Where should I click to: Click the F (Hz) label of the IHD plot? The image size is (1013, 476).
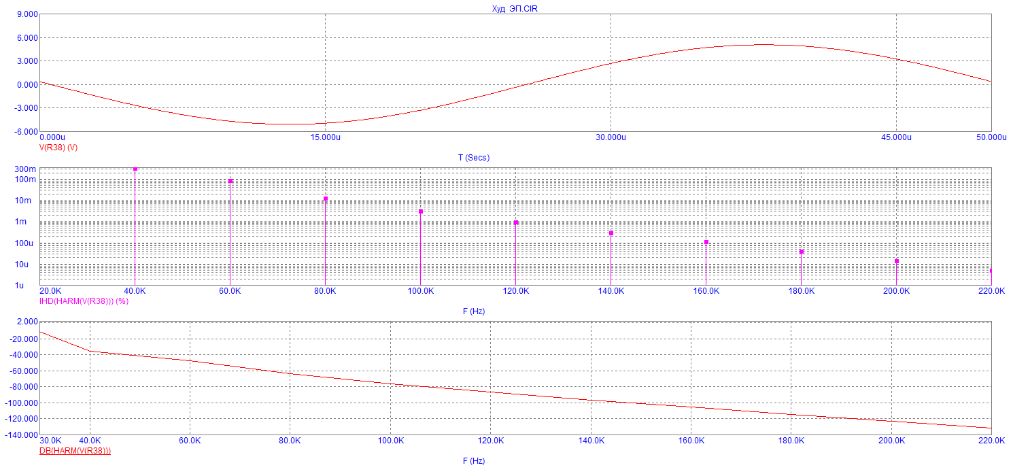point(474,311)
